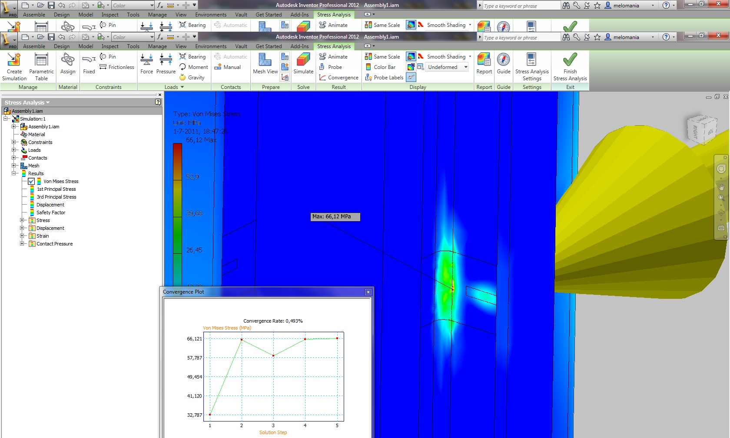The height and width of the screenshot is (438, 730).
Task: Open the Environments ribbon tab
Action: click(211, 46)
